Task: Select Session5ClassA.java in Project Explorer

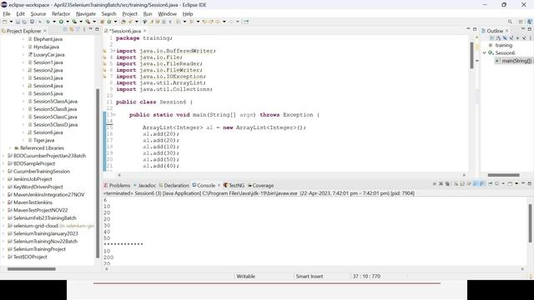Action: 55,102
